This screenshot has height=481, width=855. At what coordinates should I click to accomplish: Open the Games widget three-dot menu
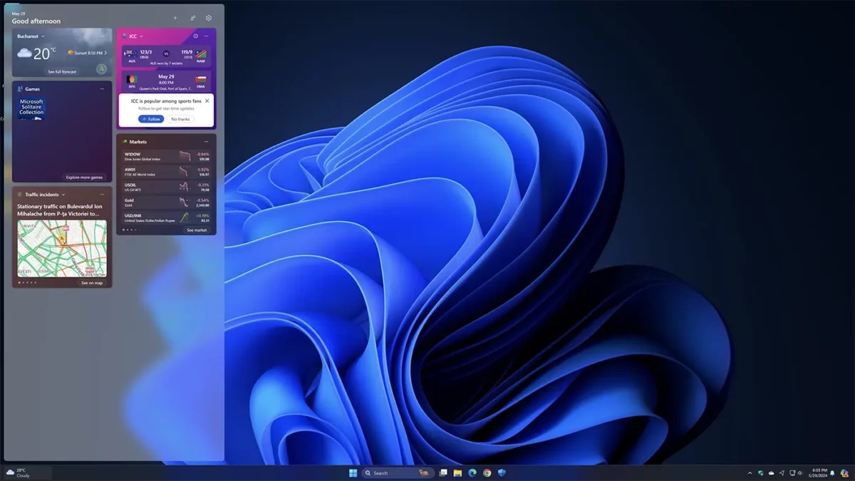103,89
